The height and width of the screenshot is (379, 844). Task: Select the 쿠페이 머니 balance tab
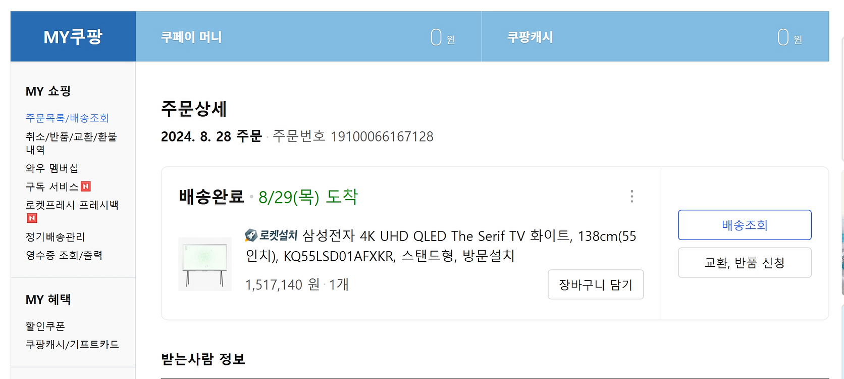tap(308, 37)
